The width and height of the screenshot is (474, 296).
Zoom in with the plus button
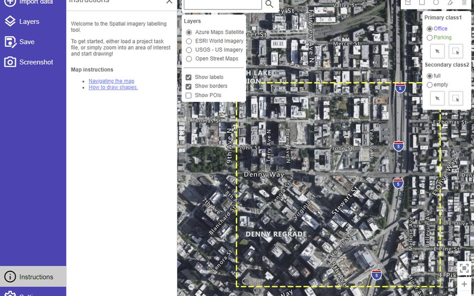[464, 284]
